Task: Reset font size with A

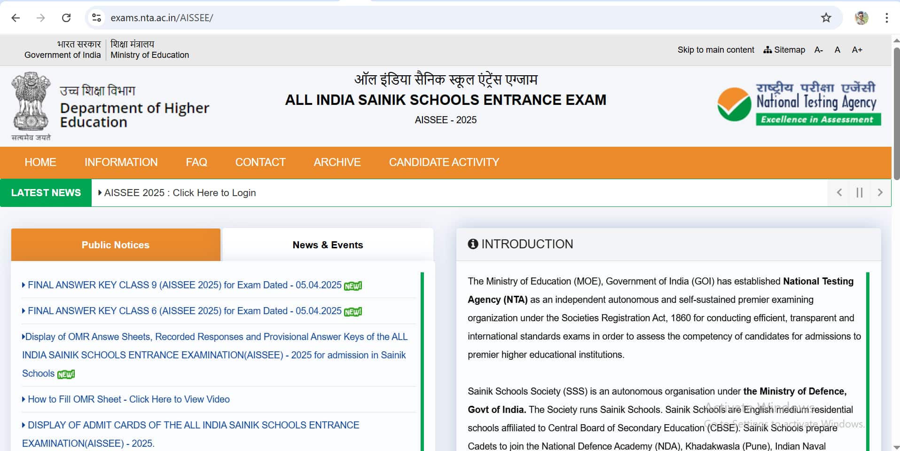Action: tap(837, 50)
